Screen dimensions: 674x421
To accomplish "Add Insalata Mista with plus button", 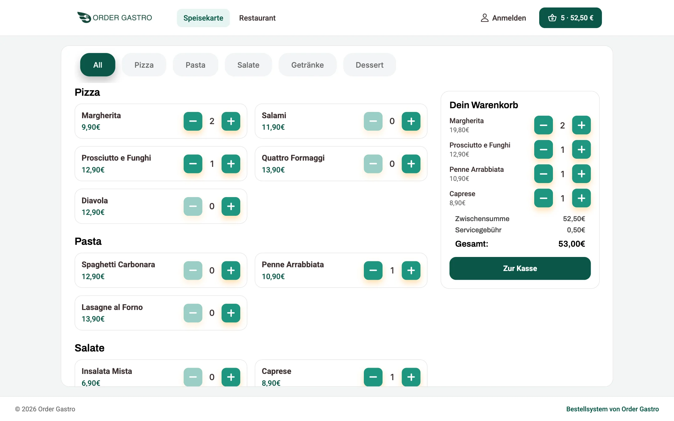I will (231, 377).
